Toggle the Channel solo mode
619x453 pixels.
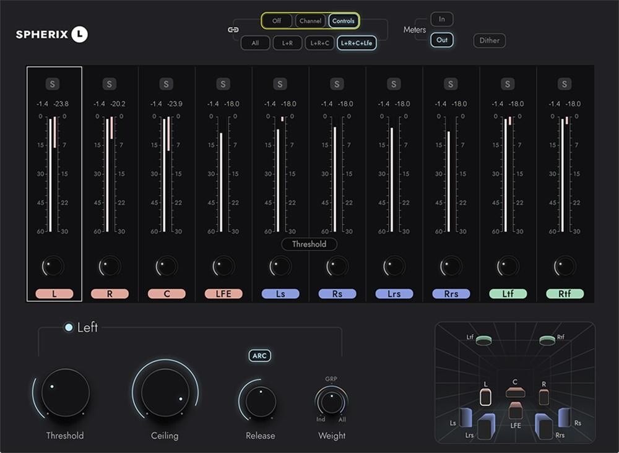click(x=310, y=20)
